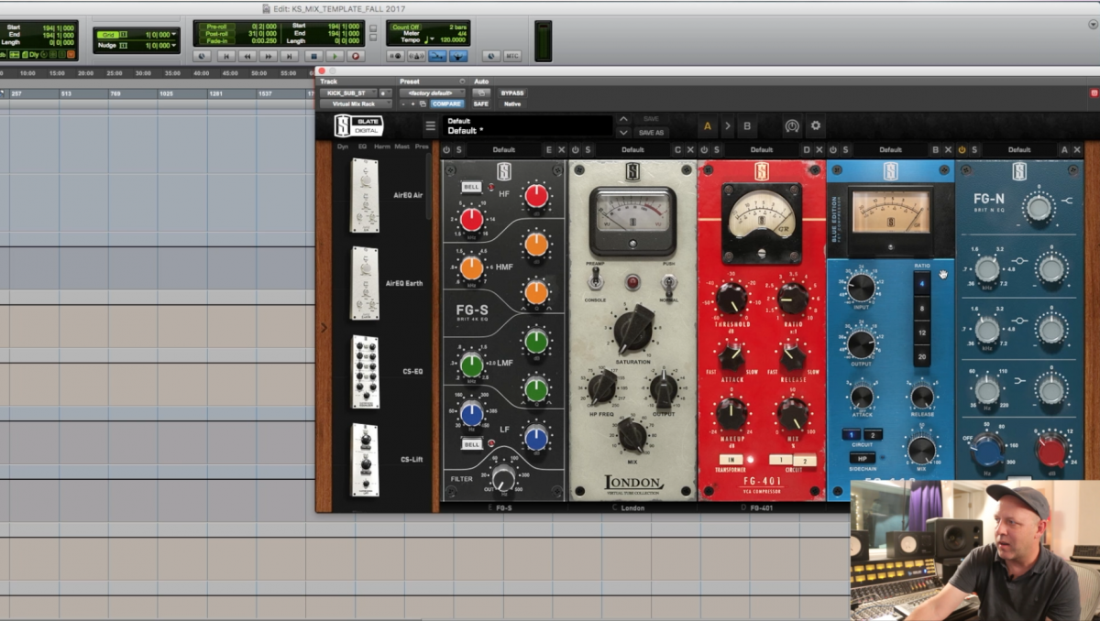
Task: Enable BYPASS on the plugin header
Action: tap(511, 93)
